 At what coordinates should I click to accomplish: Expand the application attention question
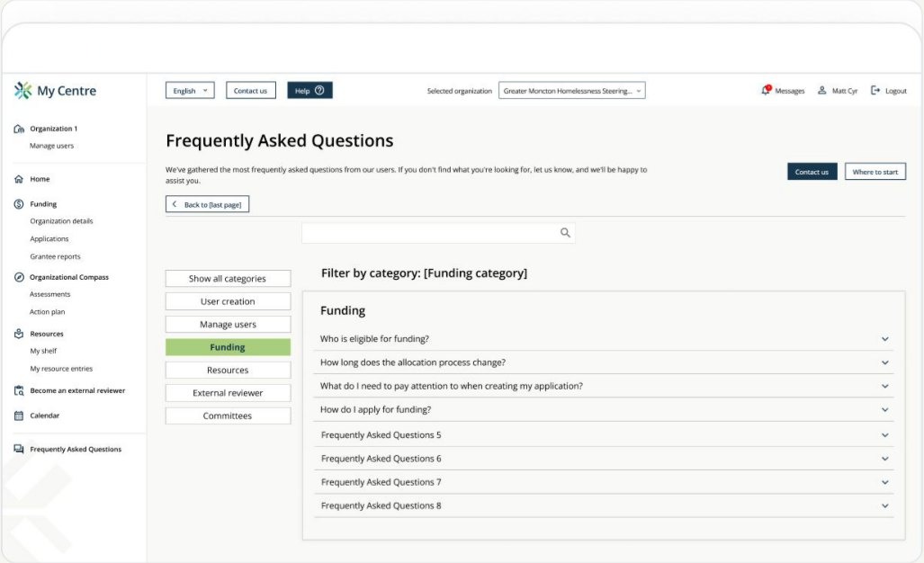click(604, 387)
